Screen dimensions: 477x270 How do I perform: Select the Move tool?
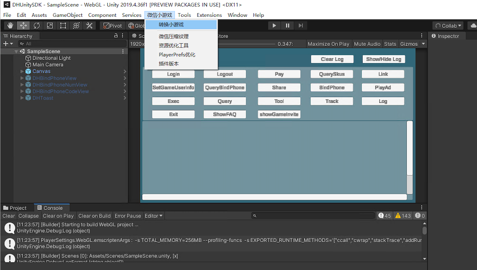tap(23, 26)
